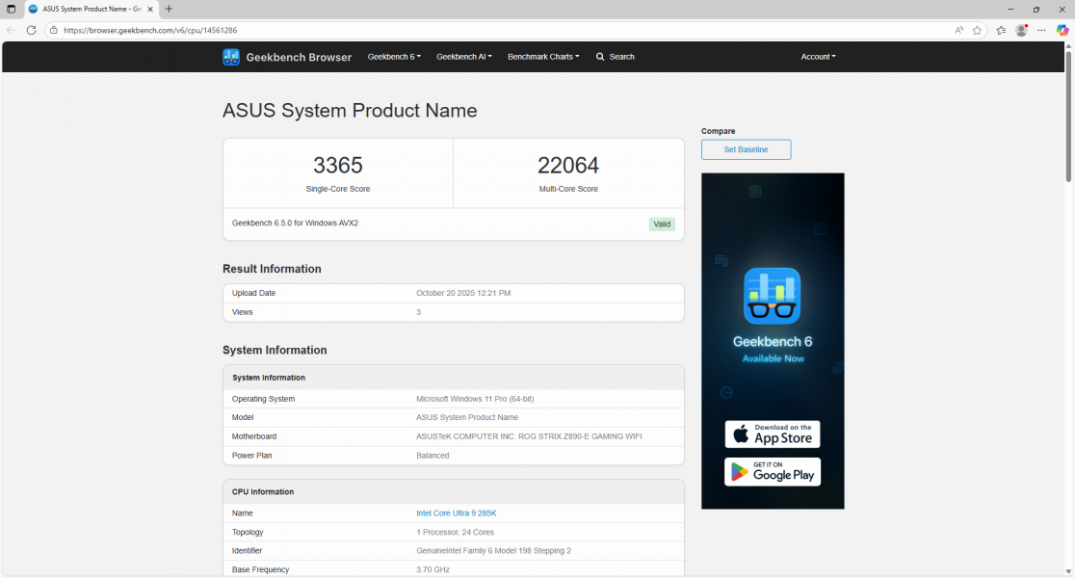Click the Download on the App Store badge

pos(773,434)
